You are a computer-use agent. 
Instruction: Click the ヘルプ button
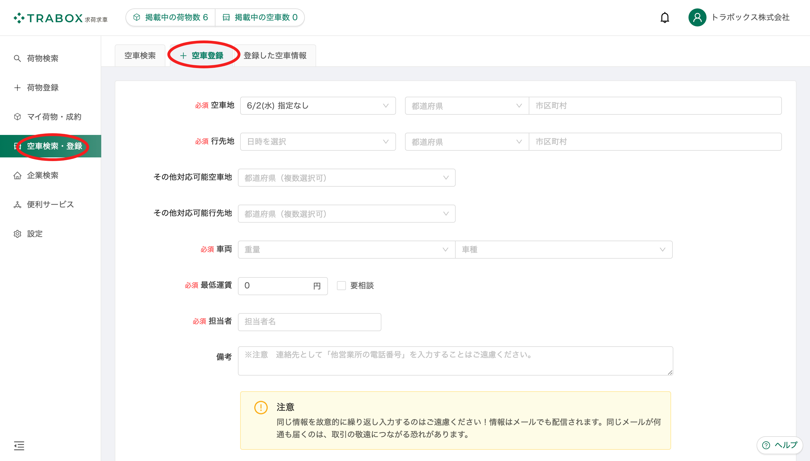pyautogui.click(x=780, y=445)
